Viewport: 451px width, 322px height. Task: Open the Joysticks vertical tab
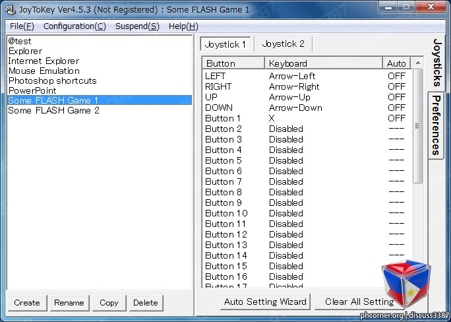(x=436, y=63)
